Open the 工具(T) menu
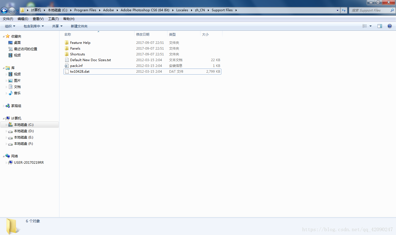Screen dimensions: 396x235 [x=53, y=19]
